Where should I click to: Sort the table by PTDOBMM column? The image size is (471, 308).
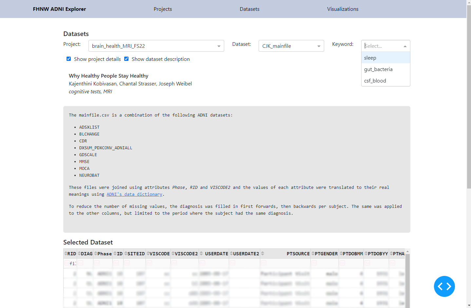pyautogui.click(x=341, y=254)
